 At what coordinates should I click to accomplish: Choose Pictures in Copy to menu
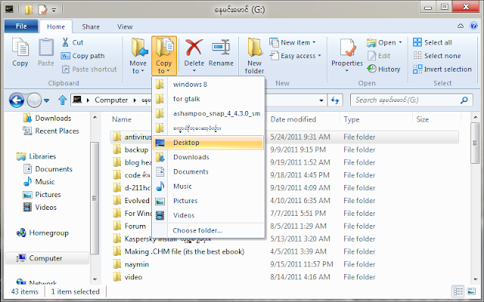pos(209,201)
